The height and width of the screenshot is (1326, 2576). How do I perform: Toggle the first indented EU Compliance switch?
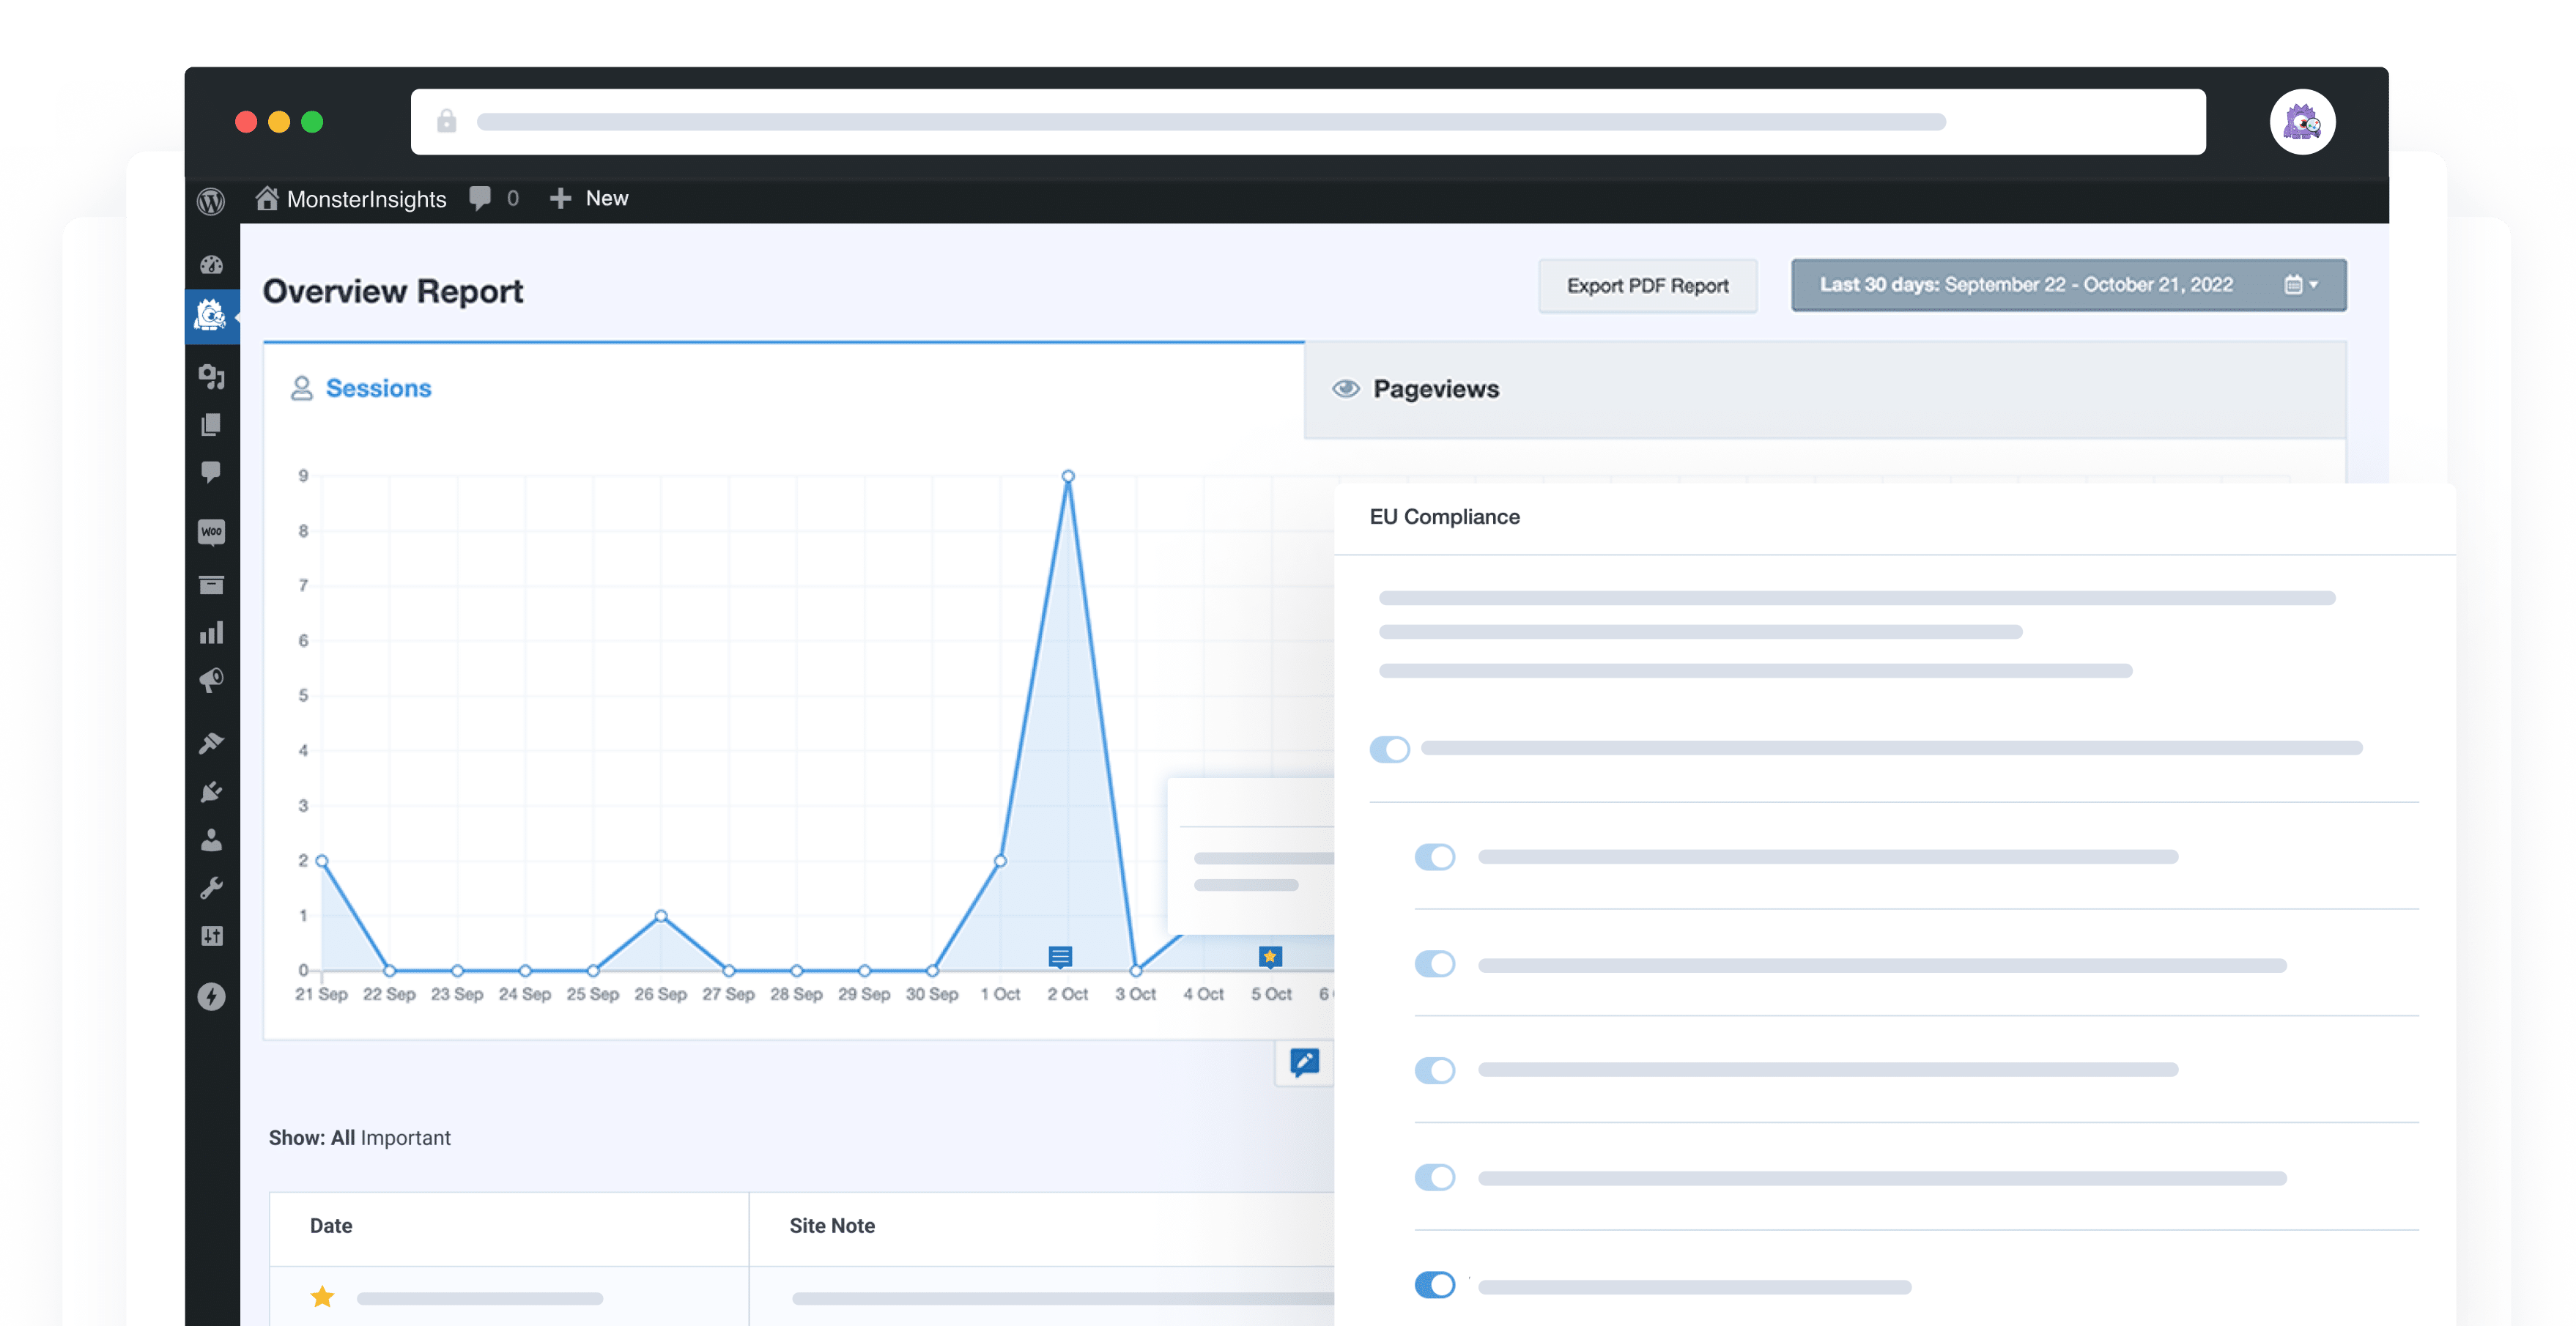pos(1434,857)
